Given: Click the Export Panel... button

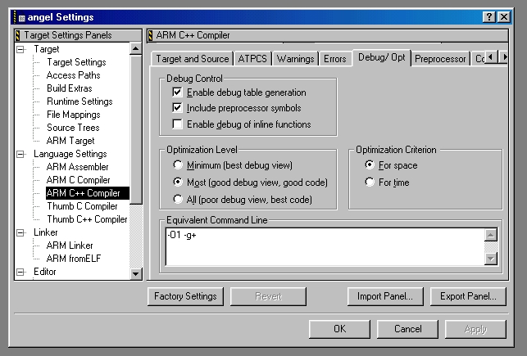Looking at the screenshot, I should [x=468, y=296].
